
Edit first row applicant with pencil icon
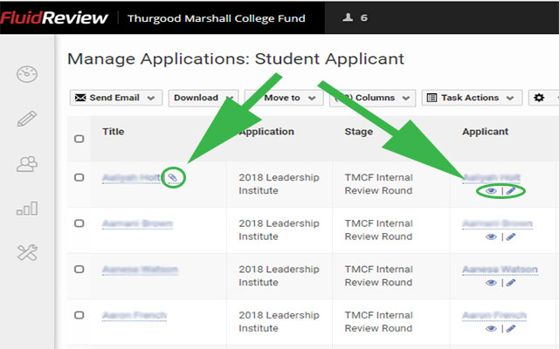click(x=511, y=191)
